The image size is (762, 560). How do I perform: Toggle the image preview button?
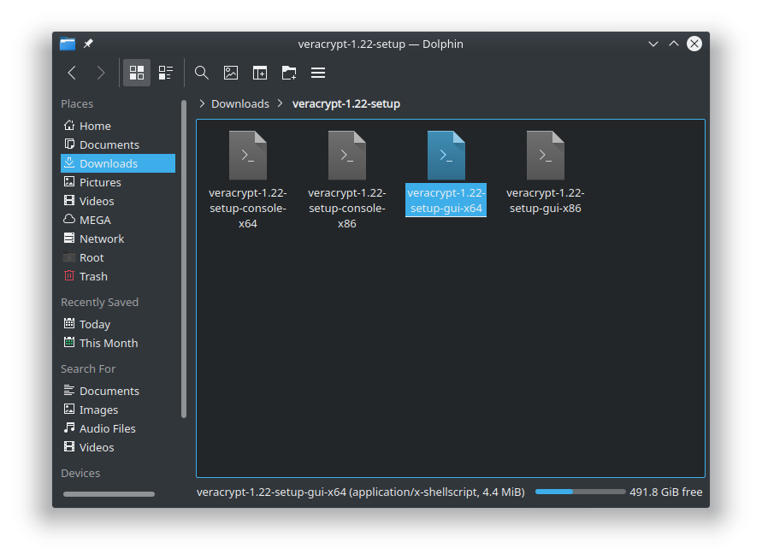click(x=231, y=73)
